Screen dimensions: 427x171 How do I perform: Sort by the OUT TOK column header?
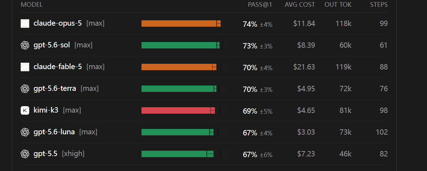(x=338, y=5)
